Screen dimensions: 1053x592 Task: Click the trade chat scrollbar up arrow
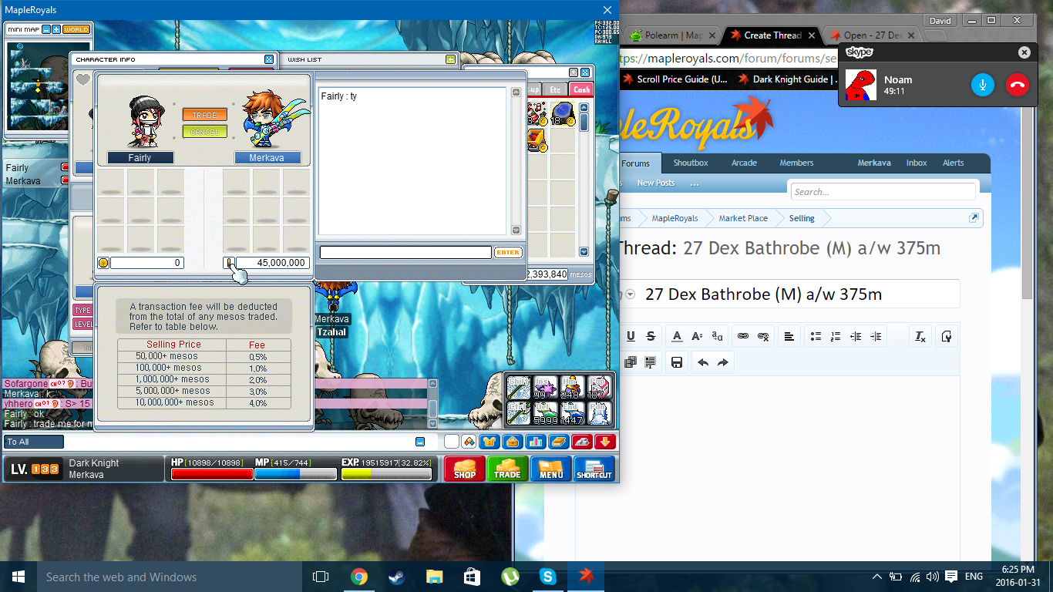[516, 92]
